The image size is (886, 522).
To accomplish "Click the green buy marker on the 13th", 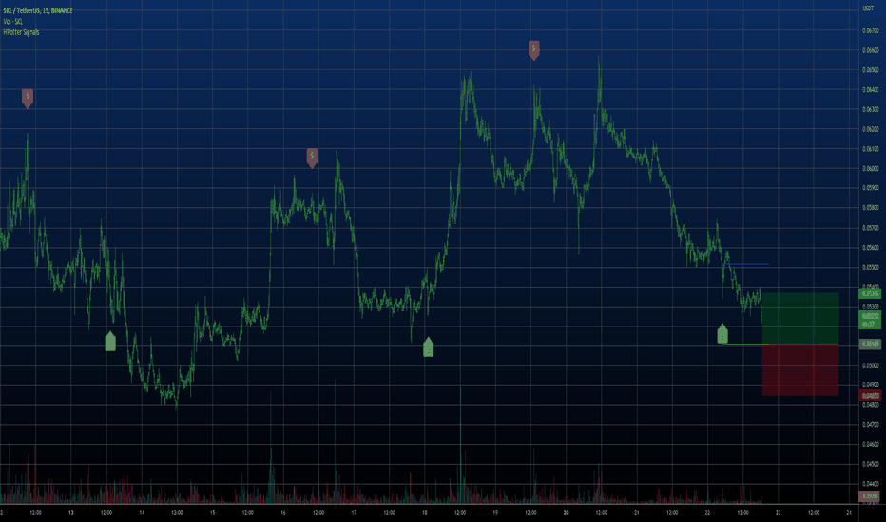I will pyautogui.click(x=110, y=341).
